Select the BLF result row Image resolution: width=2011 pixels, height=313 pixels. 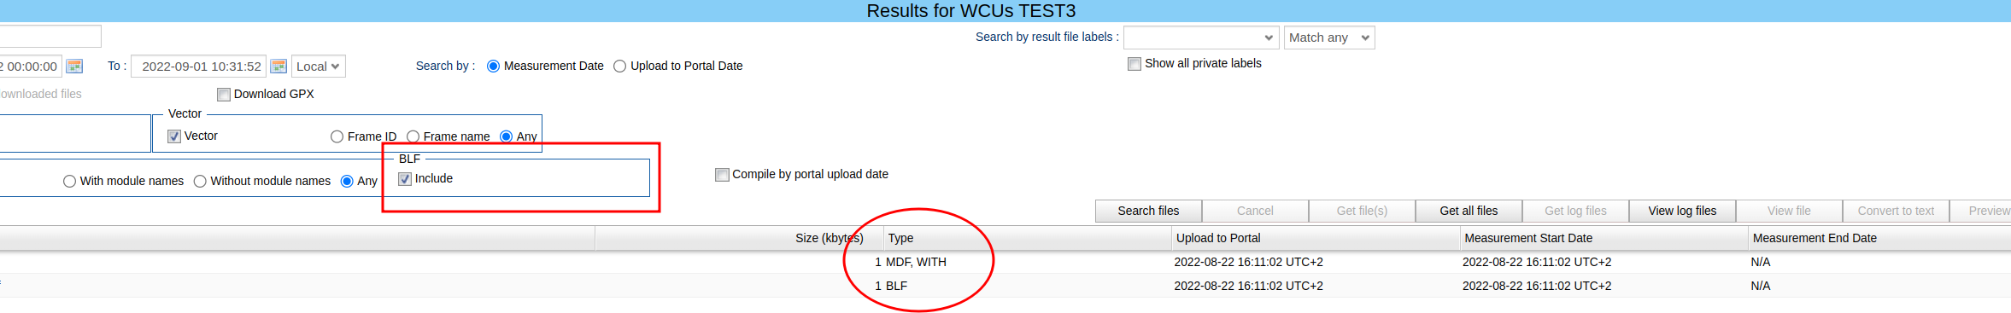tap(1005, 286)
